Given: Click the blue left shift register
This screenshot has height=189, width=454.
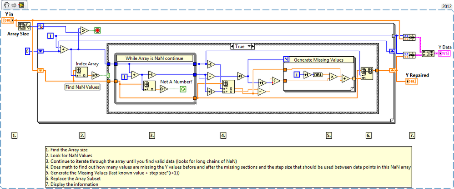Looking at the screenshot, I should 40,51.
